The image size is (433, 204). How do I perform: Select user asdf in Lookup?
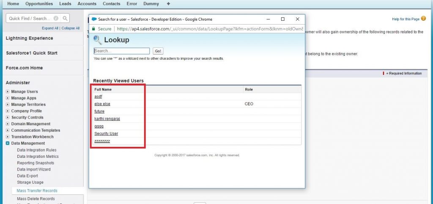[98, 96]
